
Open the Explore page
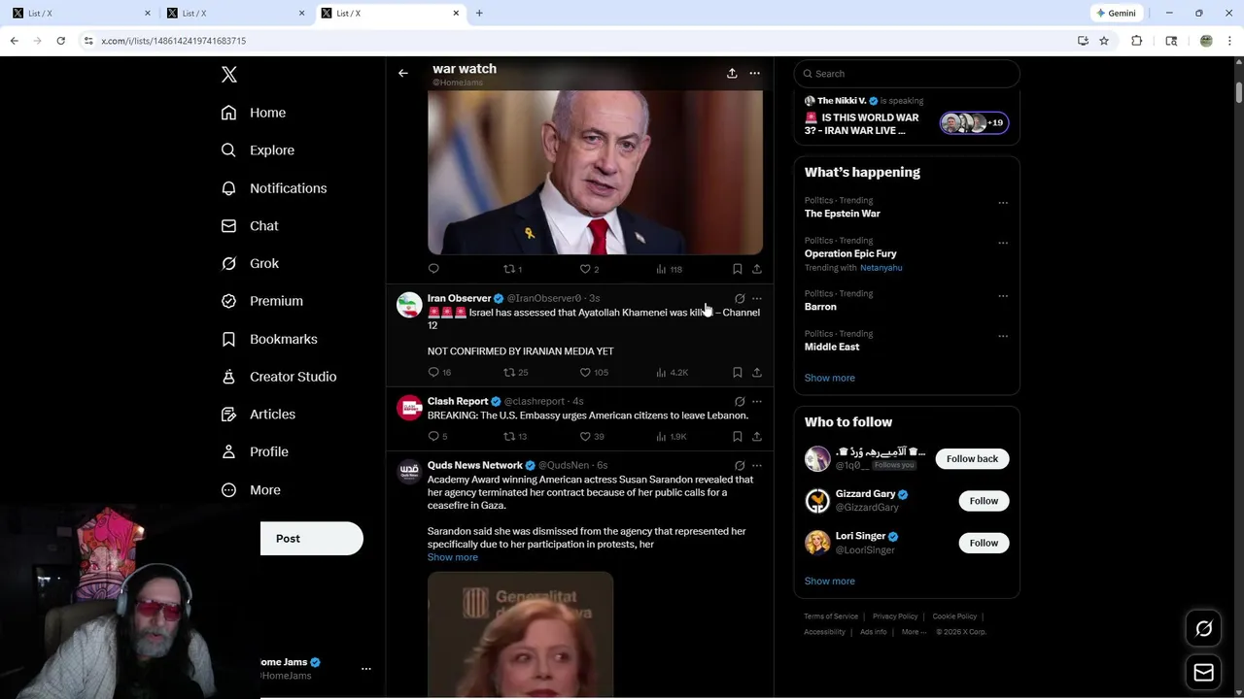click(x=258, y=150)
